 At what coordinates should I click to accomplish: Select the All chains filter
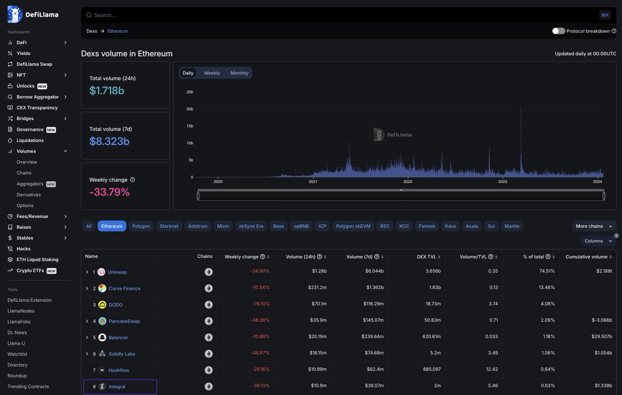coord(89,226)
